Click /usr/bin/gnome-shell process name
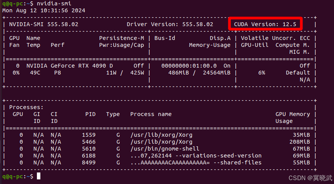The width and height of the screenshot is (334, 184). point(165,149)
